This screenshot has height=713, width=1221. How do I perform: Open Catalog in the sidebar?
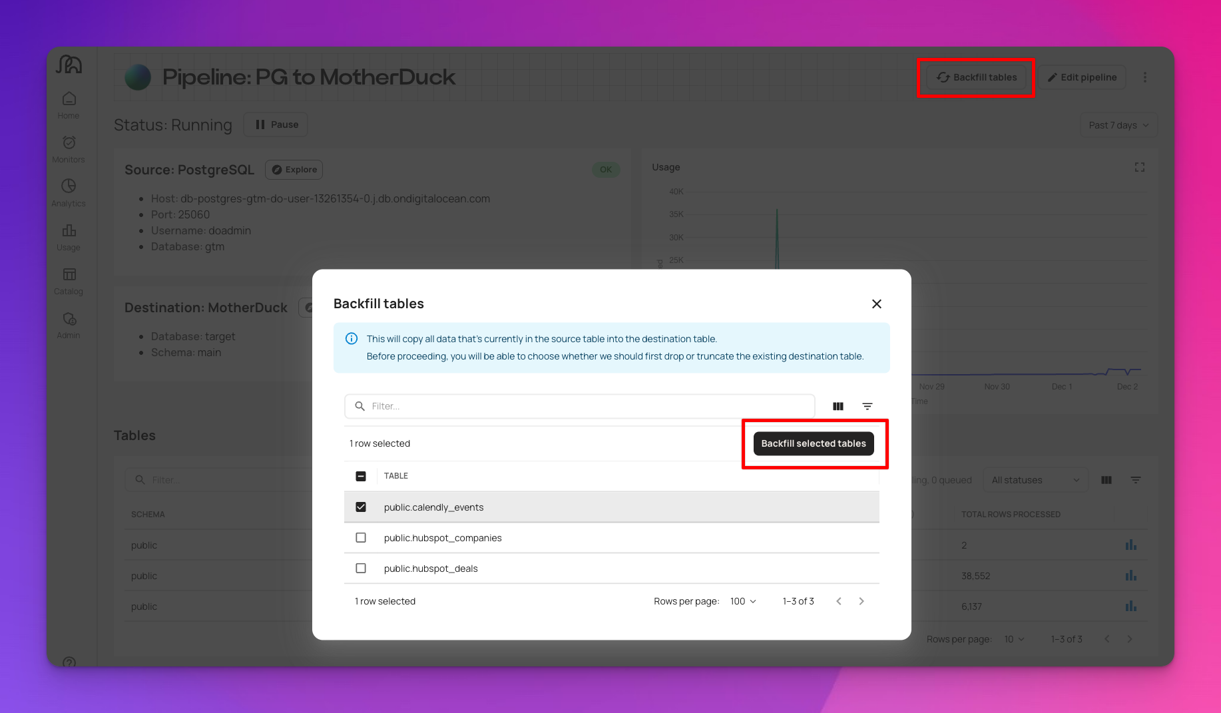tap(69, 281)
